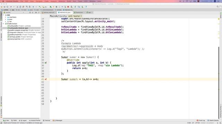Select build.gradle (Project: Lambda) file
The width and height of the screenshot is (222, 124).
pos(19,26)
